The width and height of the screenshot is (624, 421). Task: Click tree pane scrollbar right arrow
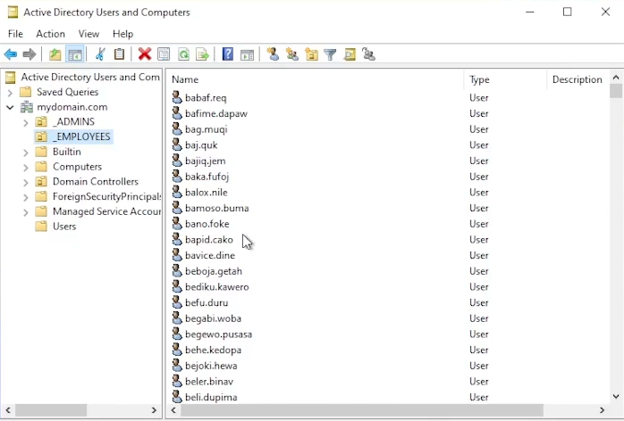click(x=155, y=410)
